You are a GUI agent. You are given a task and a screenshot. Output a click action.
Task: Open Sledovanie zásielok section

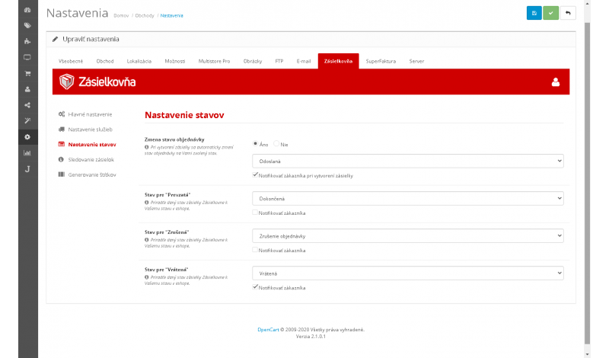pos(86,160)
